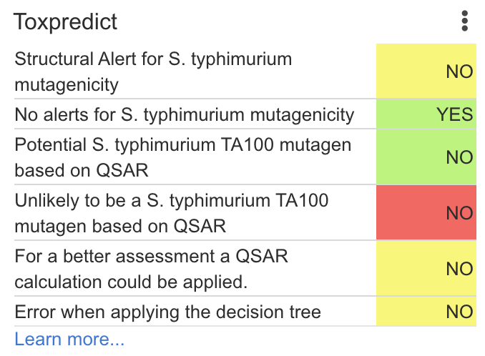485x356 pixels.
Task: Click green NO cell for Potential TA100 mutagen
Action: tap(426, 157)
